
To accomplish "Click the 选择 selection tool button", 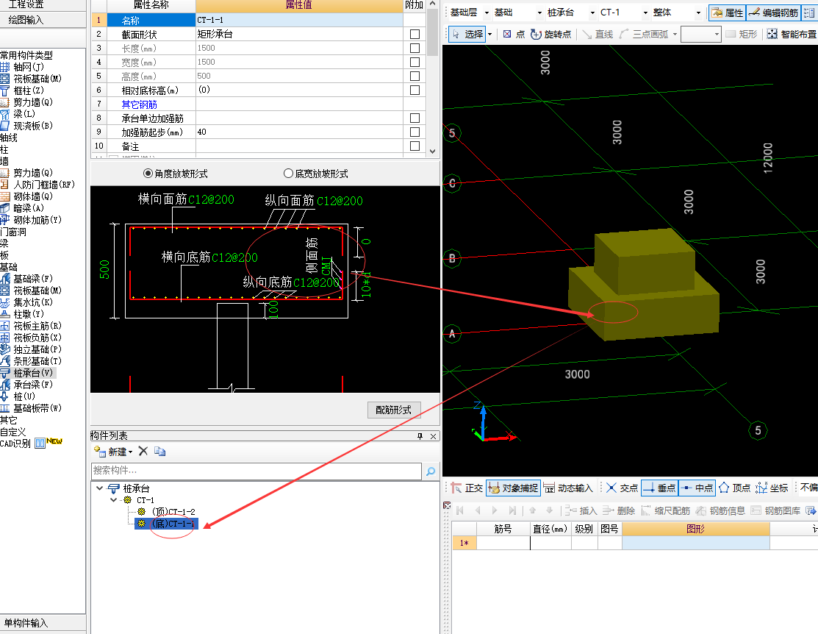I will pos(467,34).
